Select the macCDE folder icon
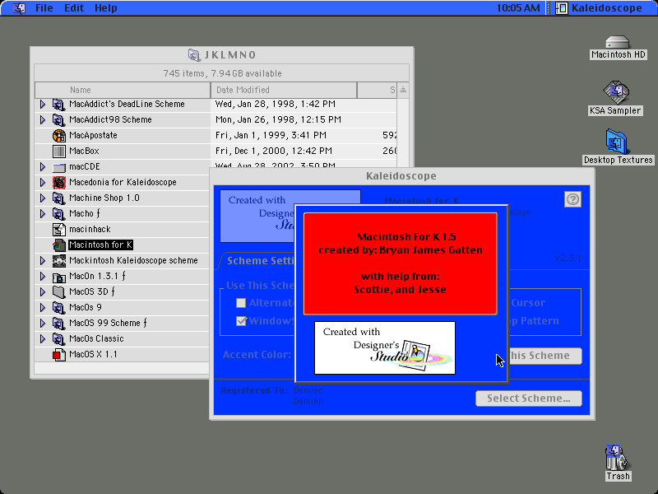The image size is (658, 494). 58,167
